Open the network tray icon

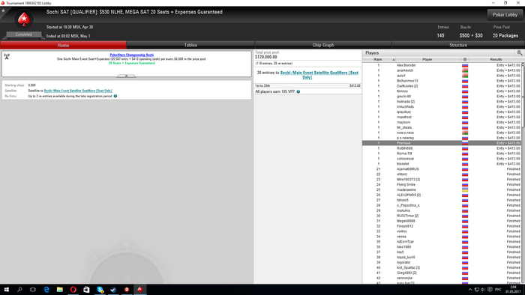click(476, 290)
